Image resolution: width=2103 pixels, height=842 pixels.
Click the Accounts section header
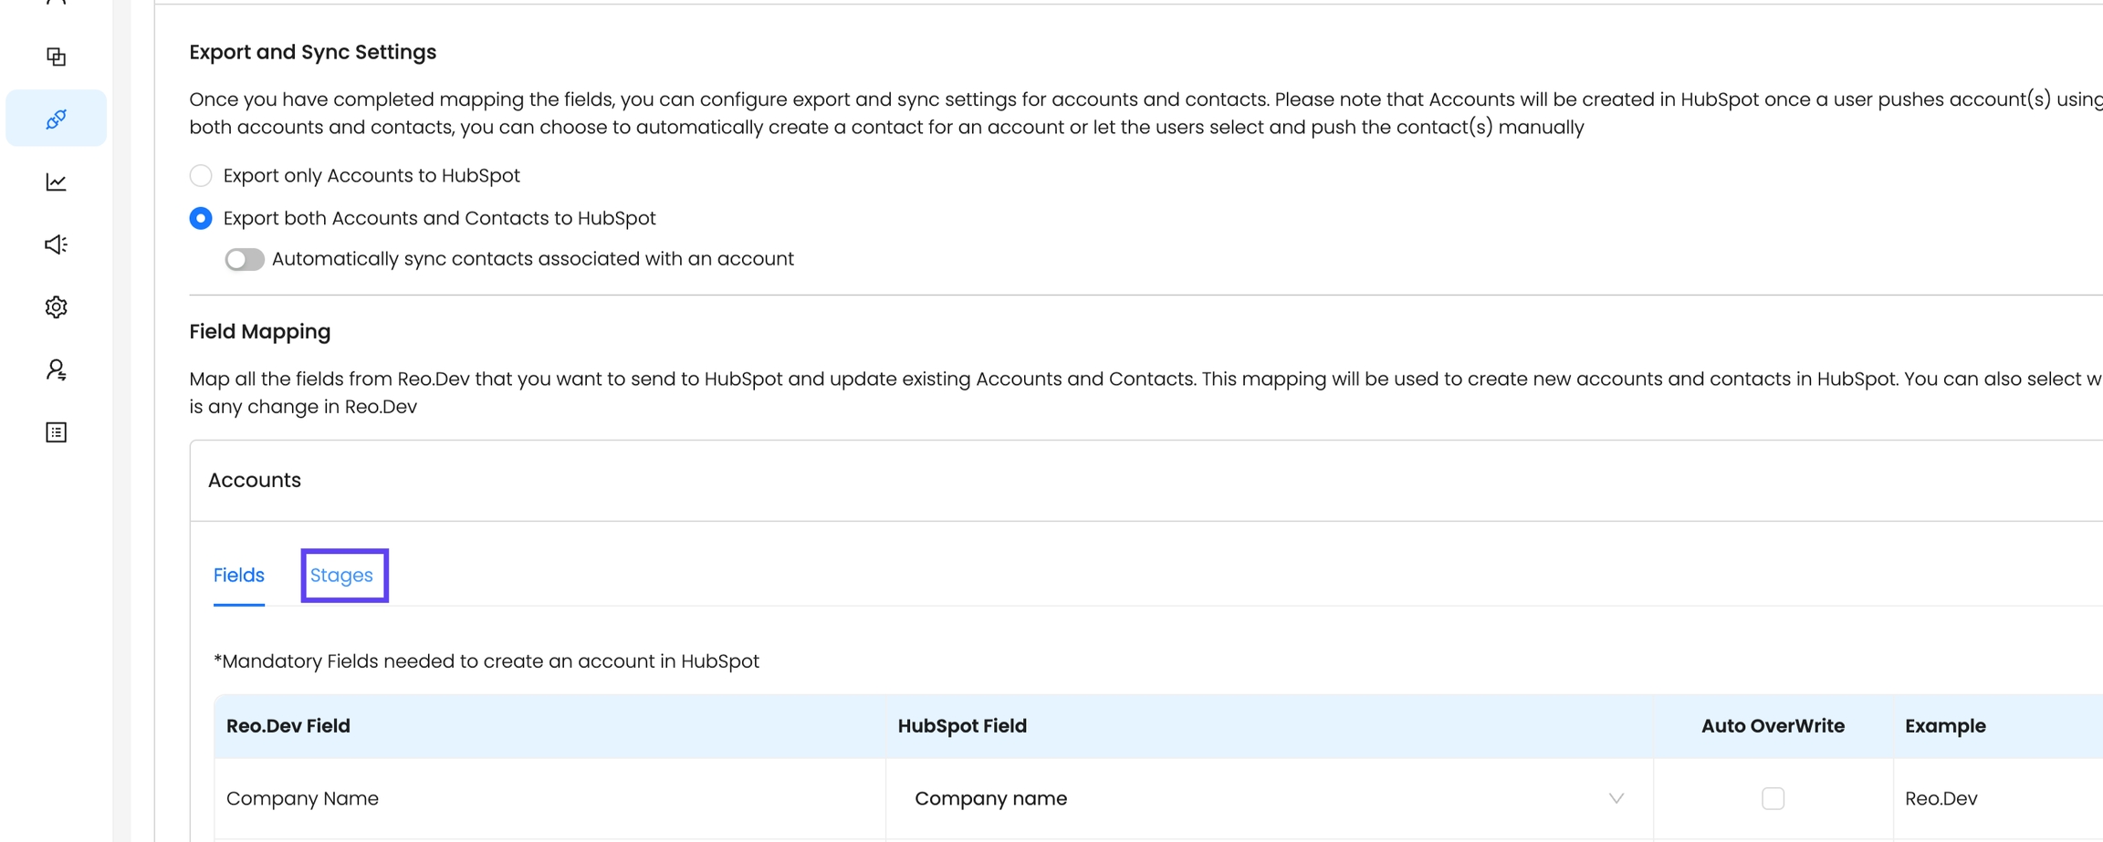(255, 480)
